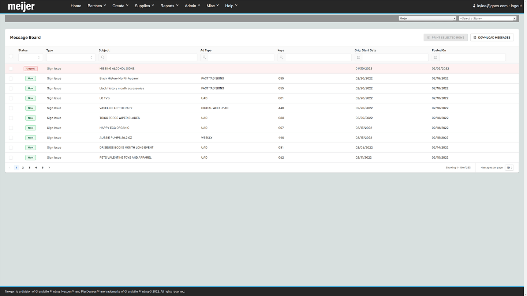Check the black history month accessories row checkbox
527x296 pixels.
click(x=11, y=88)
